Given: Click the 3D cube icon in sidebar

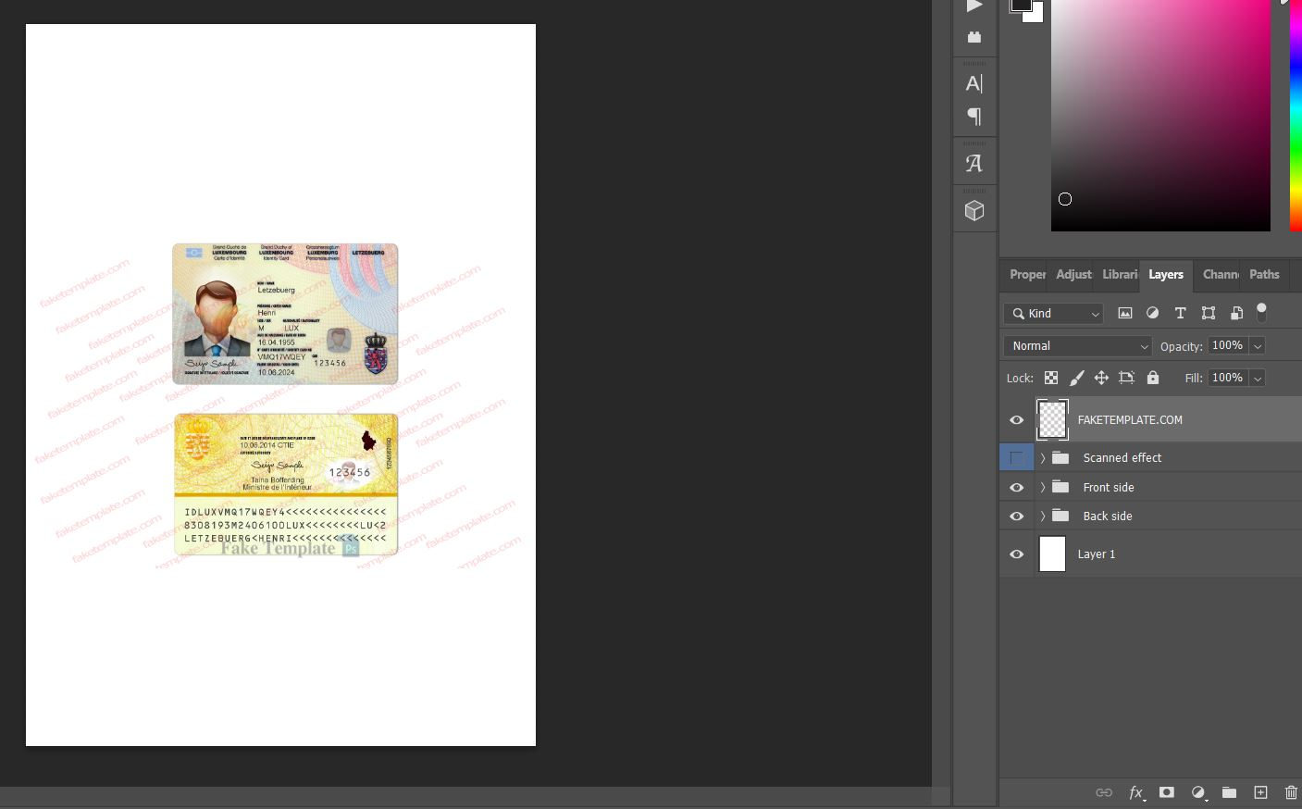Looking at the screenshot, I should tap(974, 209).
